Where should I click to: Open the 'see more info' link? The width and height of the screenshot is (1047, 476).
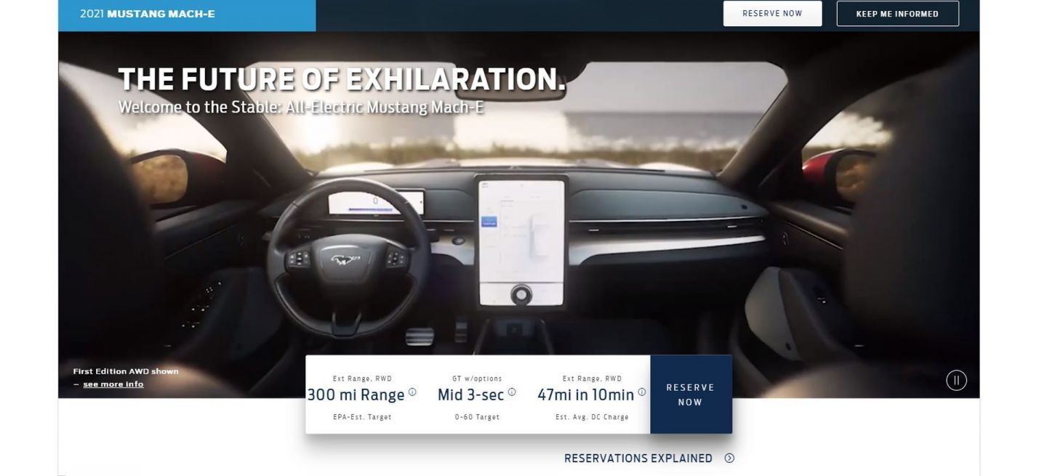[113, 384]
